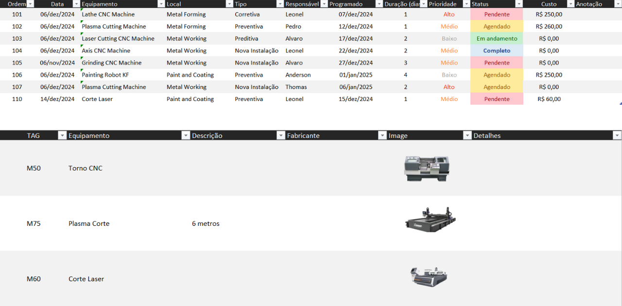This screenshot has width=622, height=306.
Task: Select the Plasma Corte machine image
Action: pos(430,219)
